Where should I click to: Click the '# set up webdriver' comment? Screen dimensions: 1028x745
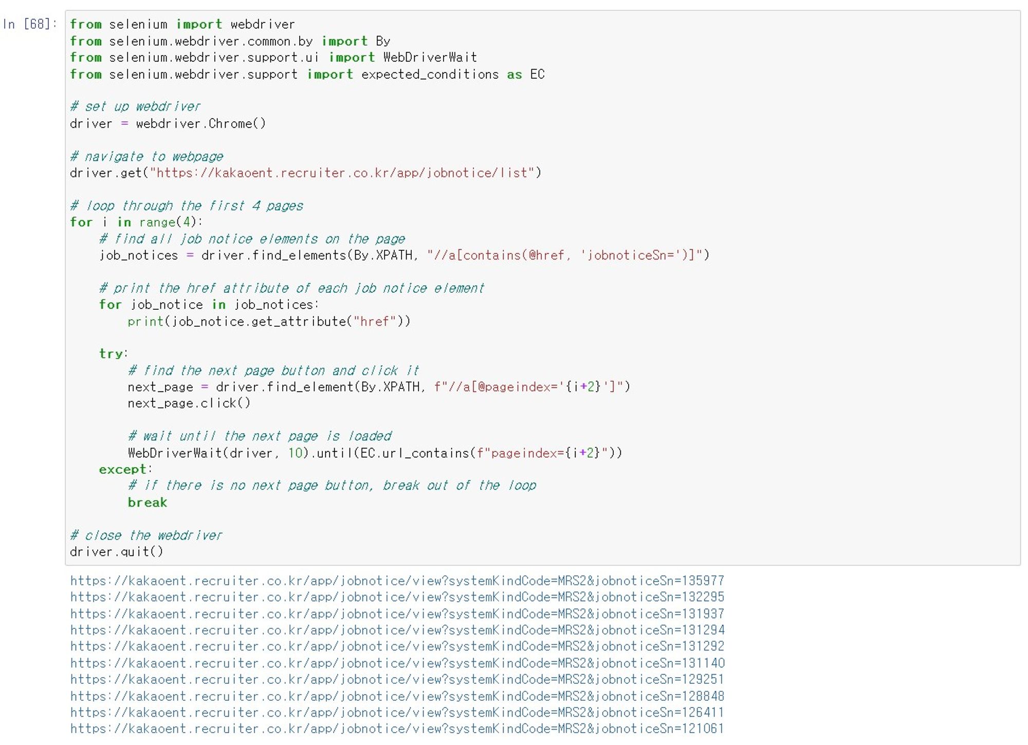click(135, 107)
